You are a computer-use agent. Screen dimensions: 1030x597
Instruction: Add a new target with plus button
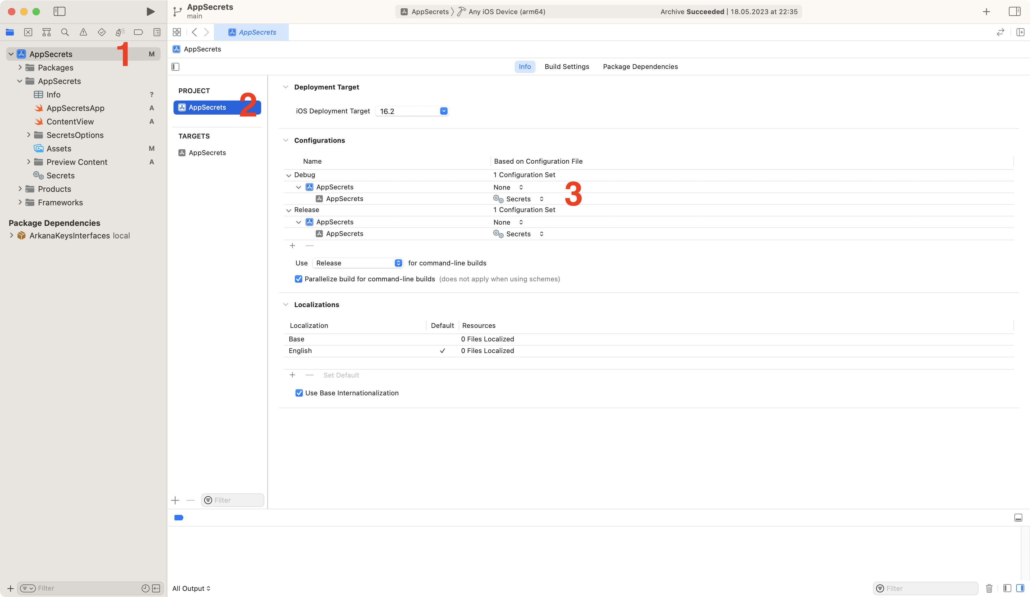[175, 500]
